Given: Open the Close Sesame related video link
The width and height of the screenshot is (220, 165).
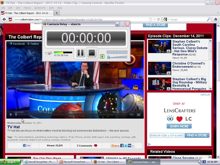Looking at the screenshot, I should [x=183, y=158].
